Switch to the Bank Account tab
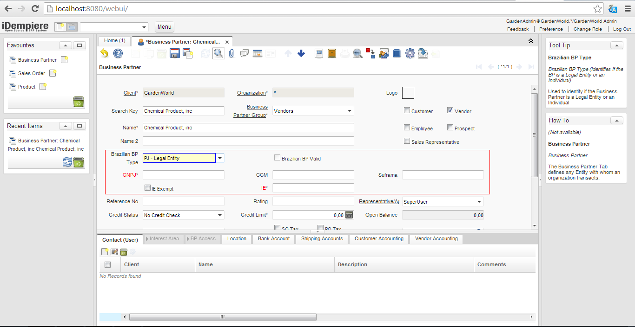The height and width of the screenshot is (327, 635). click(x=274, y=239)
